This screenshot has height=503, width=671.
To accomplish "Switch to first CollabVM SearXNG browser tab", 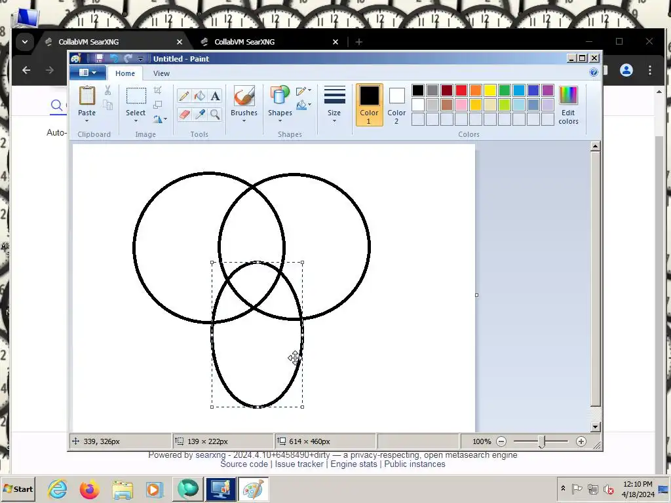I will click(x=114, y=42).
